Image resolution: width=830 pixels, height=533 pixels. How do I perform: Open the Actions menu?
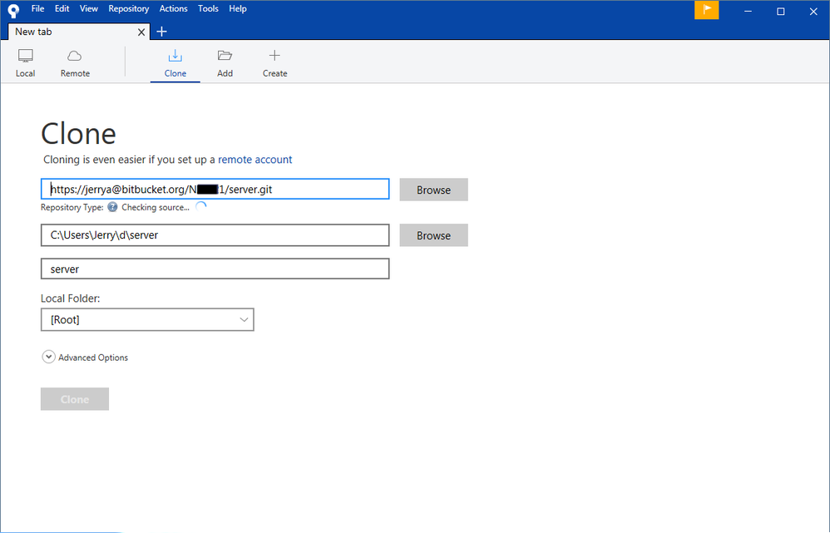pyautogui.click(x=174, y=8)
